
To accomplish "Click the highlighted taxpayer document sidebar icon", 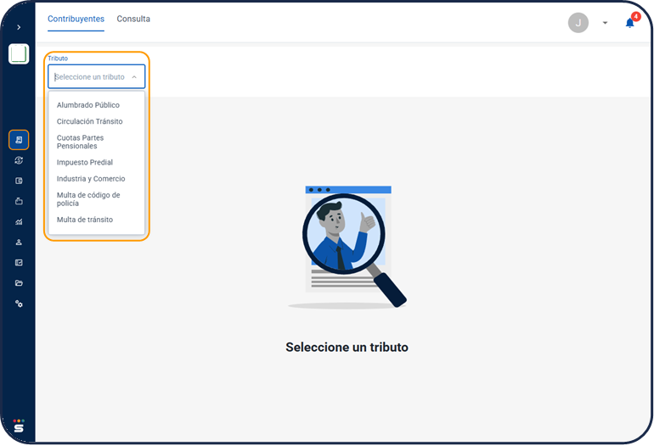I will pyautogui.click(x=19, y=140).
